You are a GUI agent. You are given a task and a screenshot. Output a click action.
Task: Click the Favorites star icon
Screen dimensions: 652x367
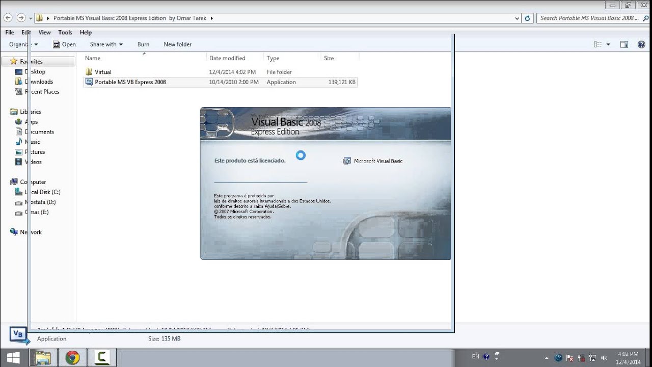point(14,61)
